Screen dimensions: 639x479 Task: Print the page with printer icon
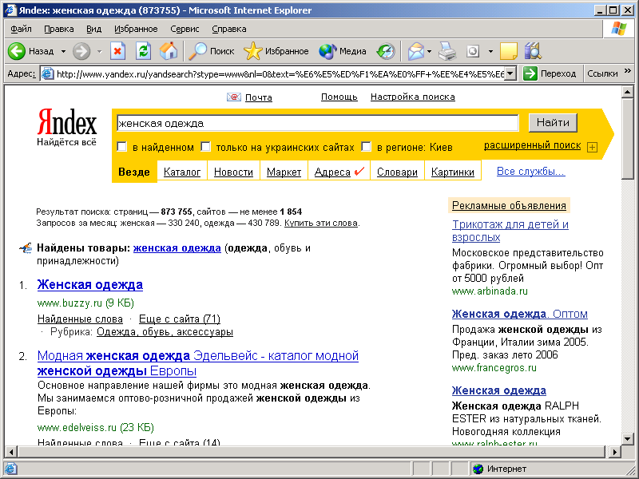coord(447,51)
